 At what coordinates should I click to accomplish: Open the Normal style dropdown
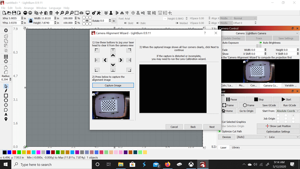[244, 18]
